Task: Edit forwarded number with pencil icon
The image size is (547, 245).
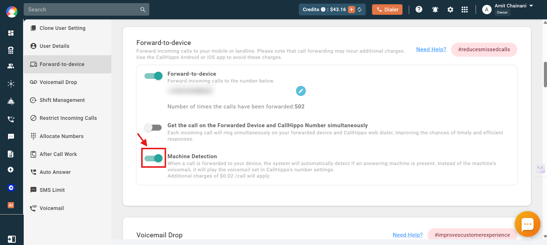Action: point(301,91)
